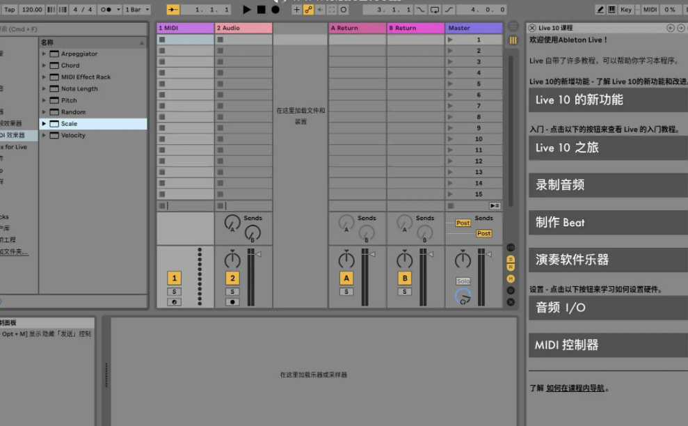Select the A Return track header
The height and width of the screenshot is (426, 688).
(357, 28)
